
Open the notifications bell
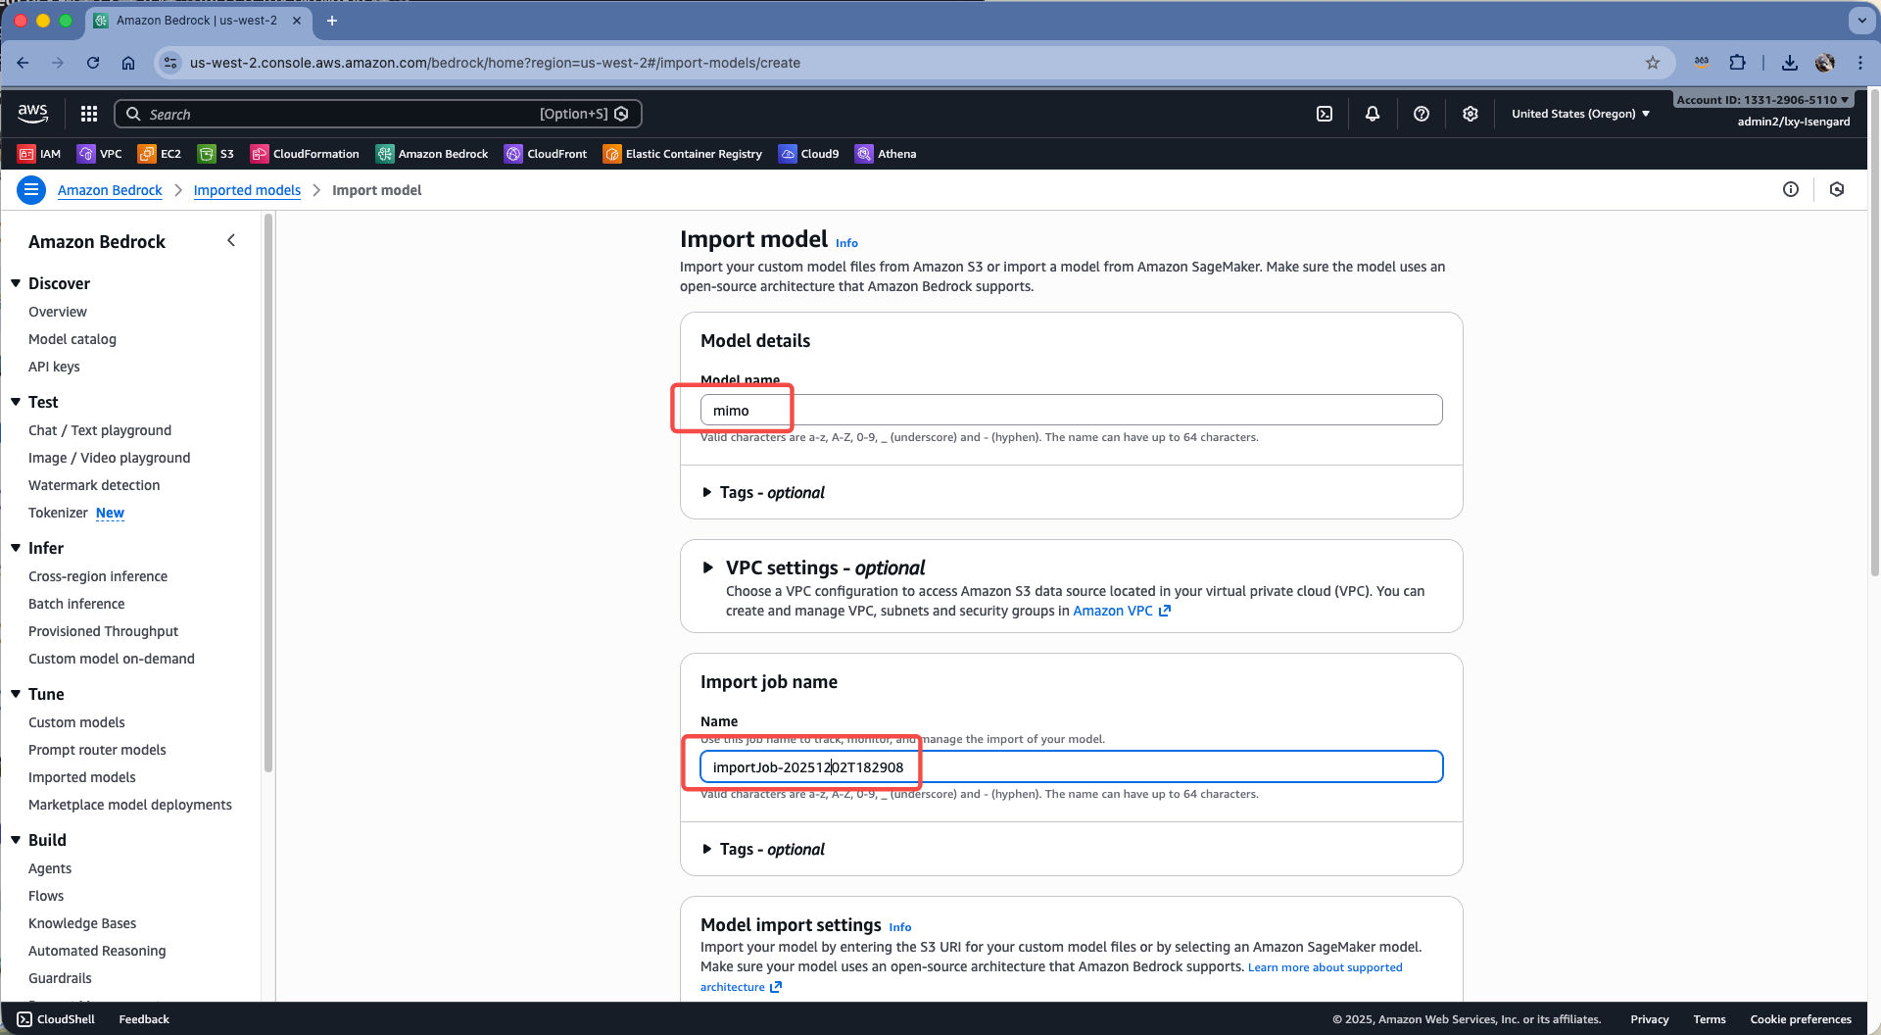(1373, 114)
